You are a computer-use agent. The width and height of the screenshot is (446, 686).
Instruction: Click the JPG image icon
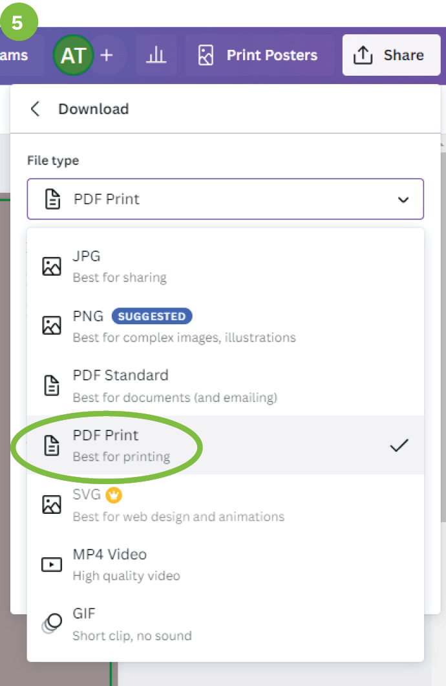tap(52, 266)
